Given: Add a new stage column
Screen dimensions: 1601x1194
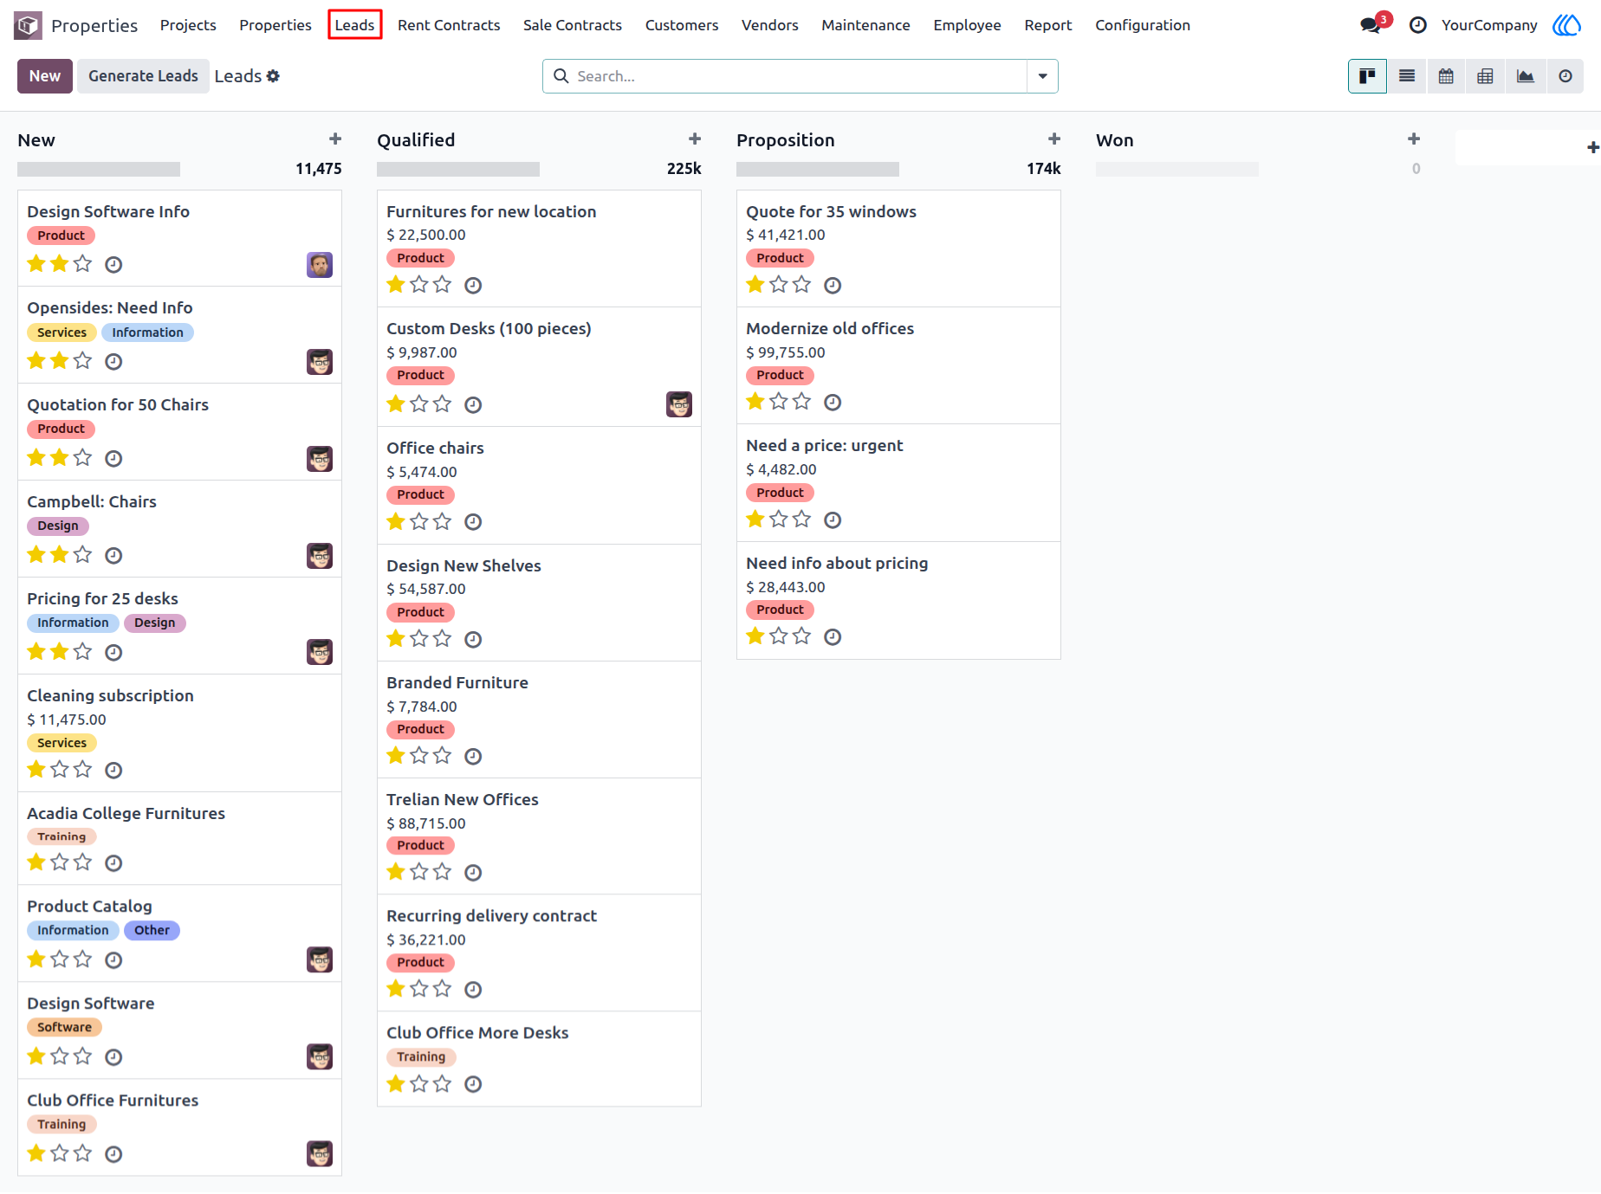Looking at the screenshot, I should point(1592,147).
